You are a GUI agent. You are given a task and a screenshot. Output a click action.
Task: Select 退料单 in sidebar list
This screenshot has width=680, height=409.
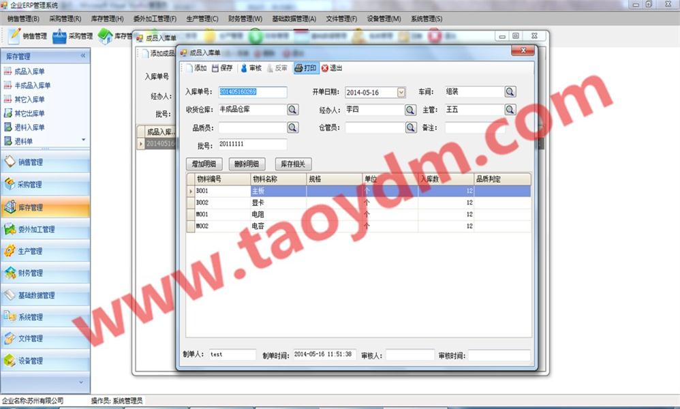point(23,141)
